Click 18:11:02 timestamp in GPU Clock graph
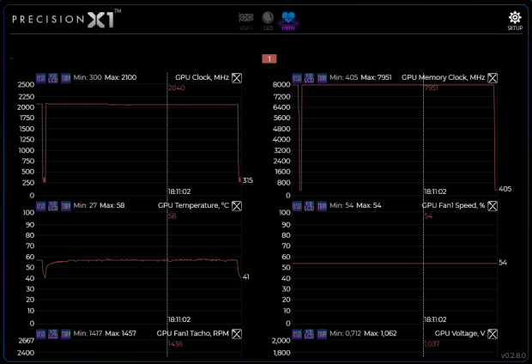The image size is (532, 364). pos(179,191)
